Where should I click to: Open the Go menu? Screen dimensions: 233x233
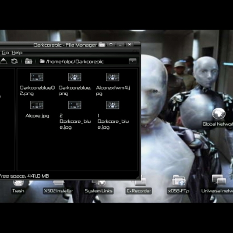[x=5, y=52]
